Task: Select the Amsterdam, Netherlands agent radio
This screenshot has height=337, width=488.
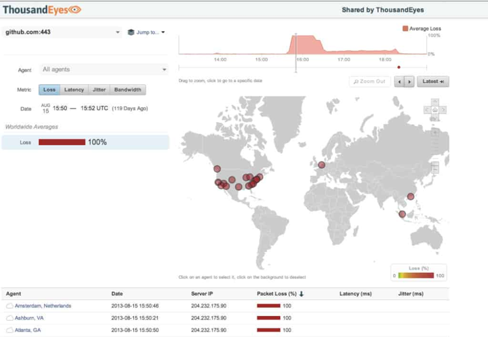Action: (x=9, y=306)
